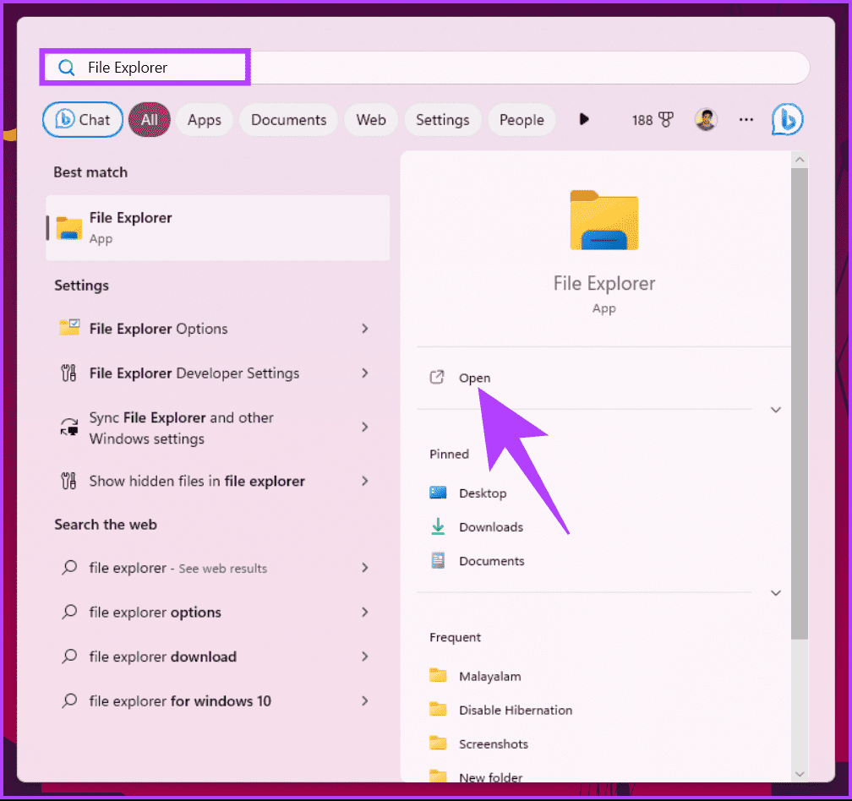Open the Screenshots frequent folder
Viewport: 852px width, 801px height.
tap(493, 744)
